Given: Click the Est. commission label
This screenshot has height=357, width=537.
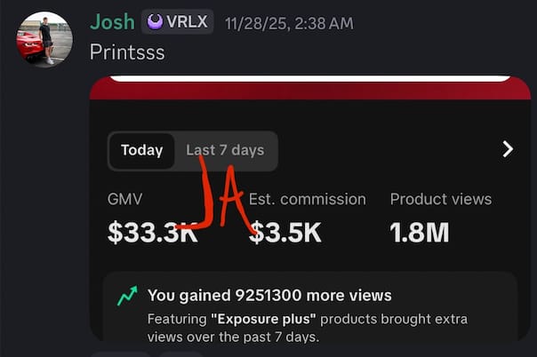Looking at the screenshot, I should (x=308, y=200).
